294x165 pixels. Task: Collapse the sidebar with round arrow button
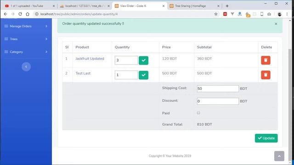click(26, 66)
